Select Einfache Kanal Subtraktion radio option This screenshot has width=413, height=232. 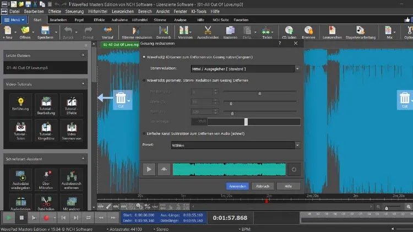(x=144, y=133)
